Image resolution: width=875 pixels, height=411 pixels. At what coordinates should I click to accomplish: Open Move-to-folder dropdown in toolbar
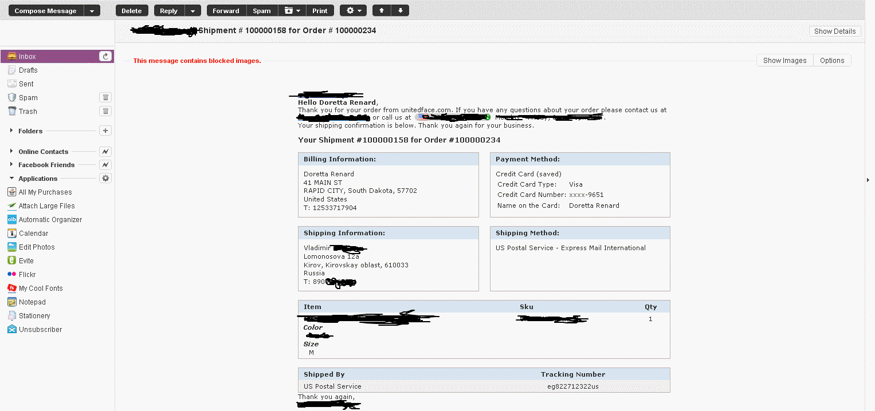click(292, 10)
